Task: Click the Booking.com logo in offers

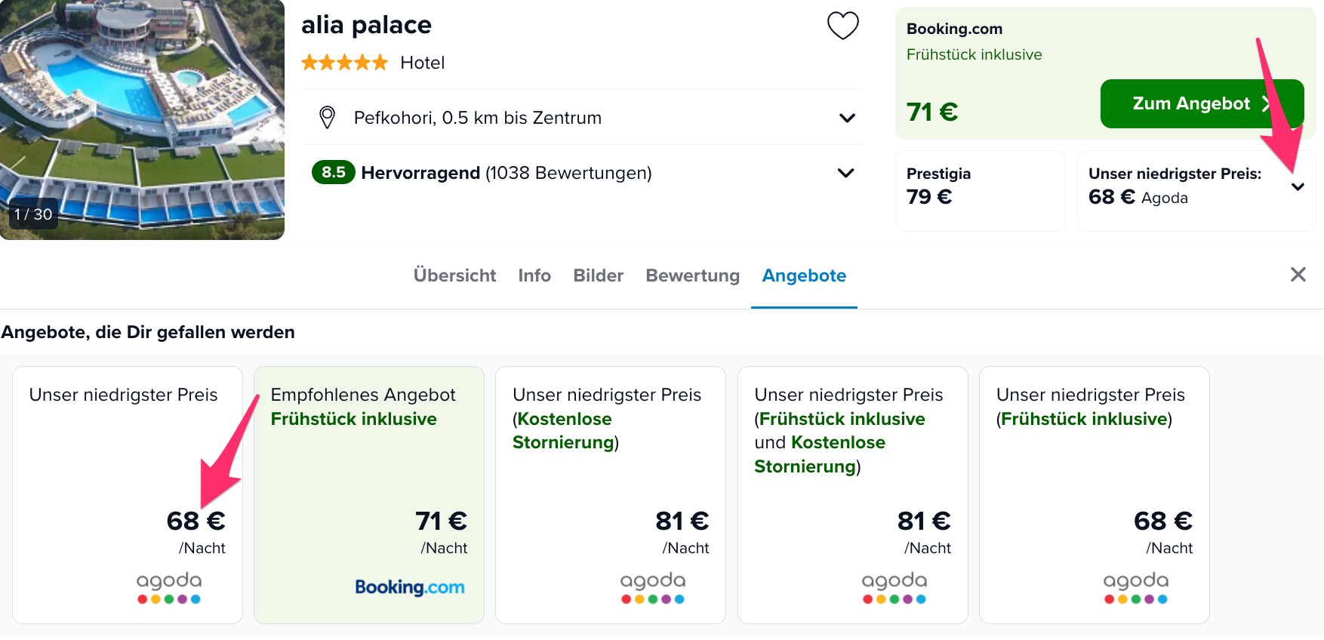Action: pos(410,587)
